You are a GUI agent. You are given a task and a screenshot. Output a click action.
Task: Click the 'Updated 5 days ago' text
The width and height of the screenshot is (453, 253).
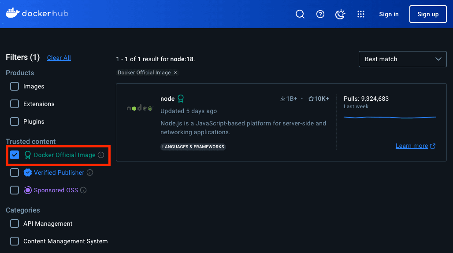(189, 111)
